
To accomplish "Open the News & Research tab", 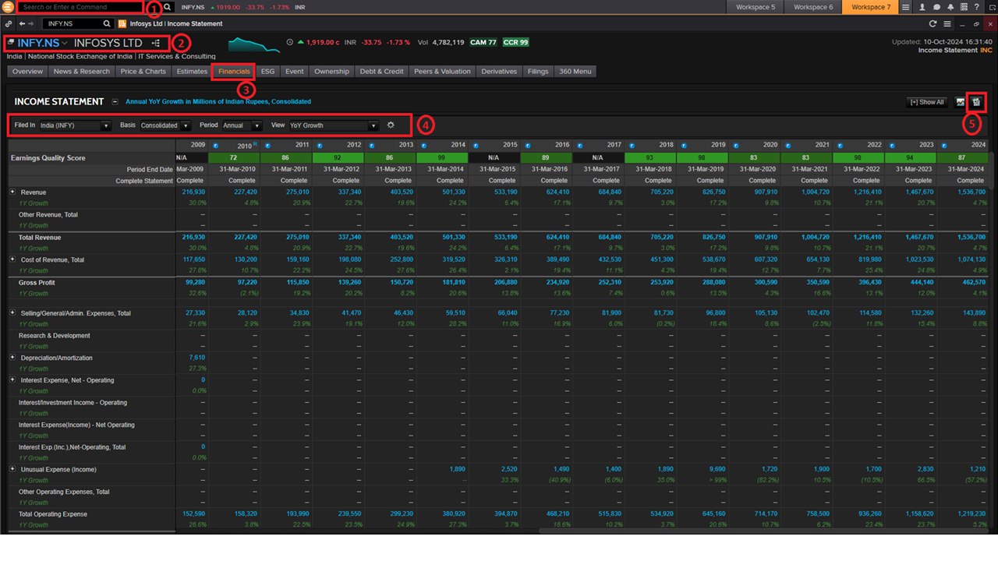I will [82, 72].
